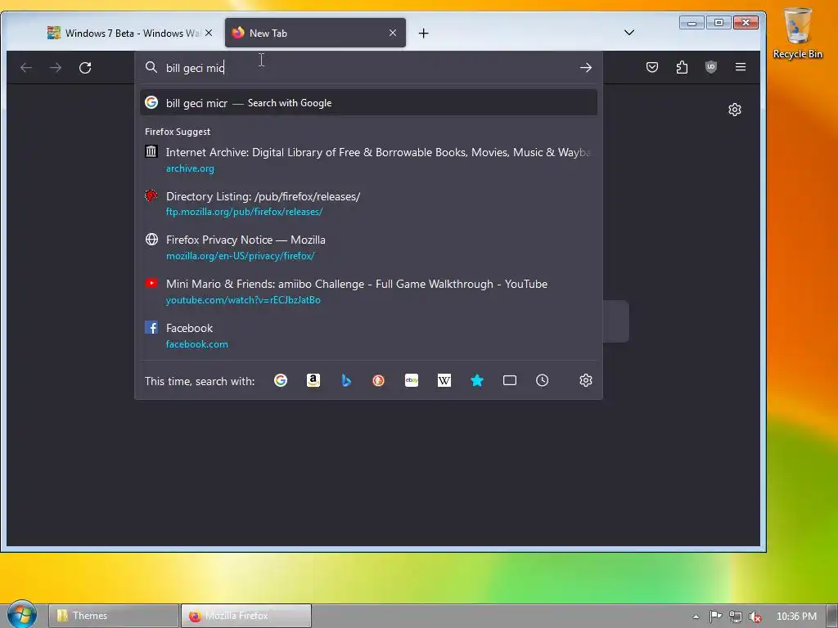Image resolution: width=838 pixels, height=628 pixels.
Task: Open the network tray icon
Action: tap(736, 617)
